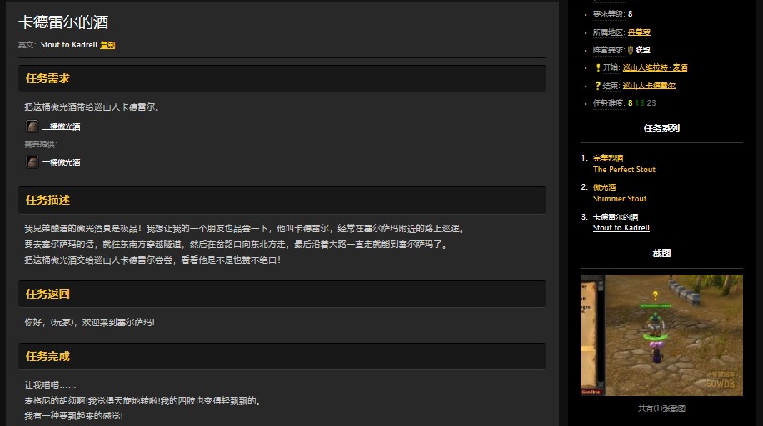Click the yellow exclamation mark quest start icon
The width and height of the screenshot is (763, 426).
coord(597,67)
